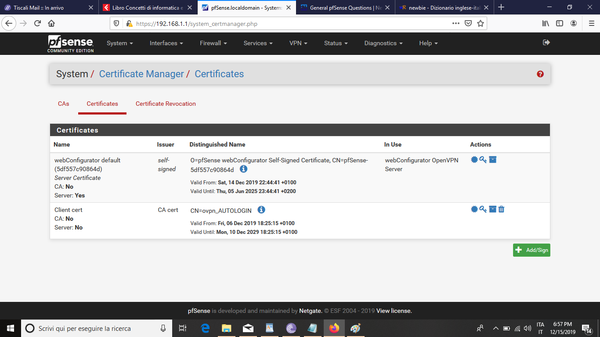Export key for Client cert
The width and height of the screenshot is (600, 337).
click(x=483, y=209)
